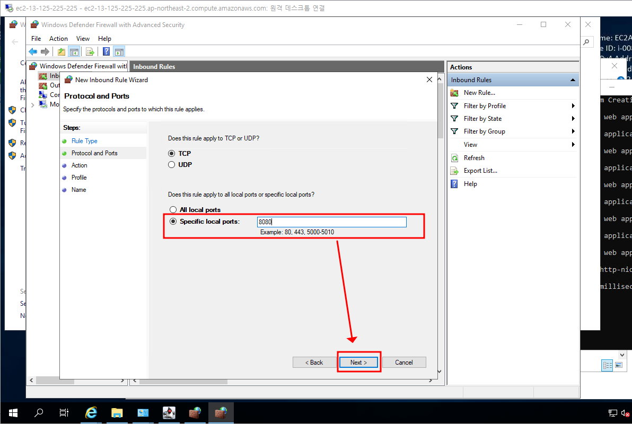Click in the specific local ports field
This screenshot has height=424, width=632.
332,222
